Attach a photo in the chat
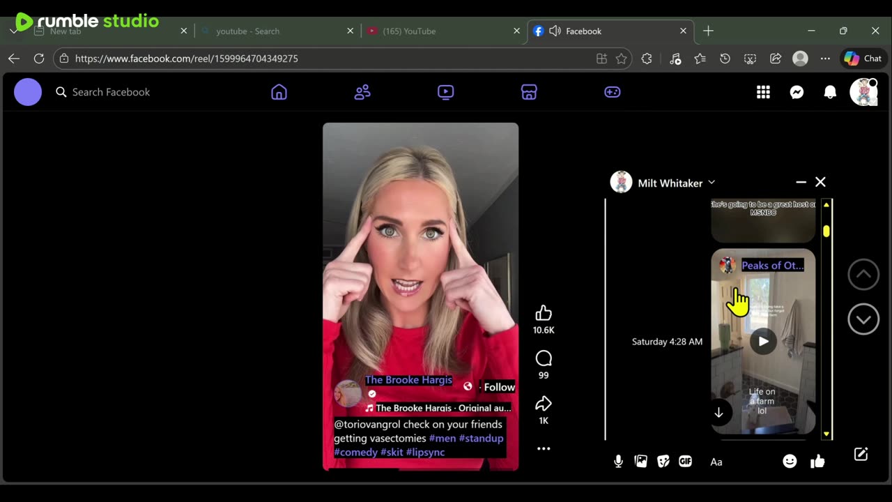Viewport: 892px width, 502px height. [641, 461]
